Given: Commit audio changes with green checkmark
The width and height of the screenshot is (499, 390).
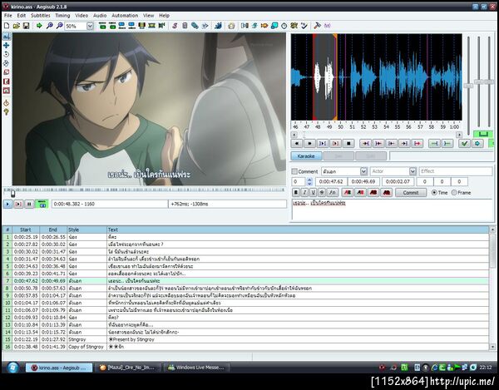Looking at the screenshot, I should [464, 143].
